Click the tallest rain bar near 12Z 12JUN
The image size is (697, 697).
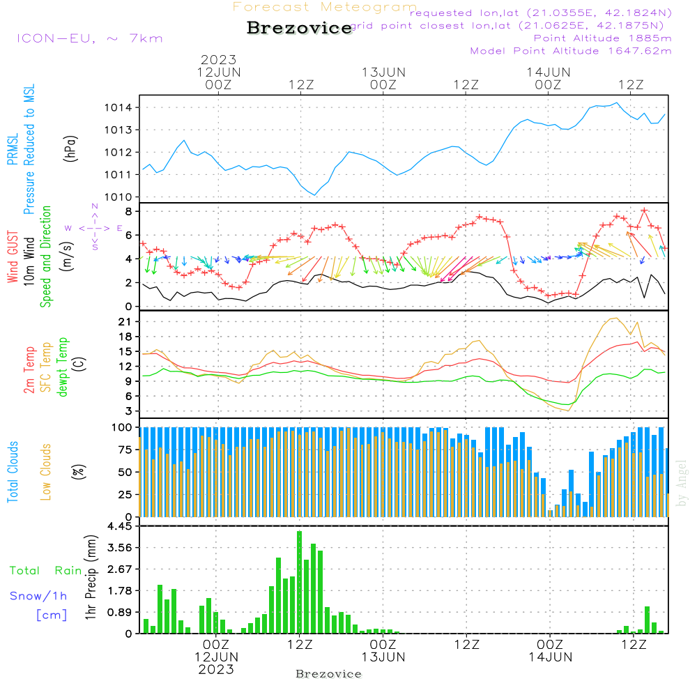(299, 582)
